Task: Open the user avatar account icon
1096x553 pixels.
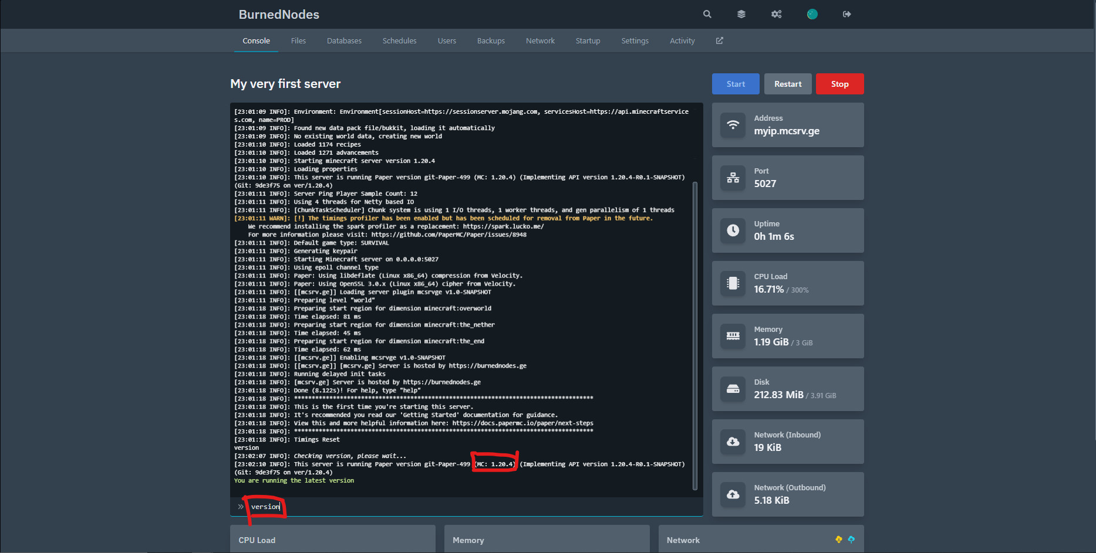Action: (x=812, y=14)
